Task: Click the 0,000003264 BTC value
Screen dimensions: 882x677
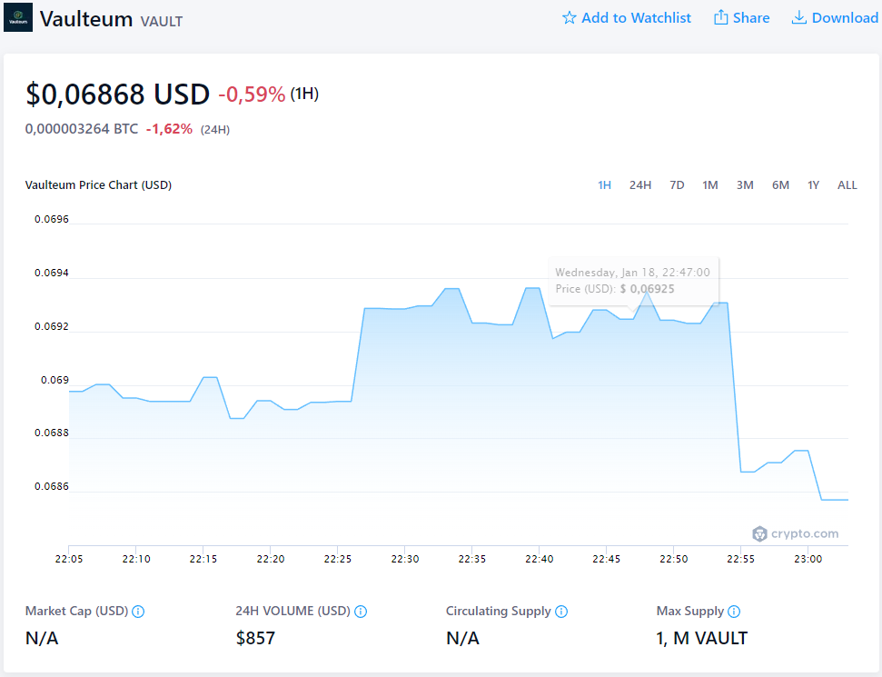Action: pyautogui.click(x=82, y=129)
